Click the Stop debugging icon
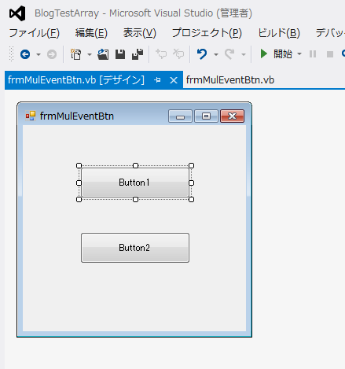The height and width of the screenshot is (369, 345). click(x=330, y=54)
